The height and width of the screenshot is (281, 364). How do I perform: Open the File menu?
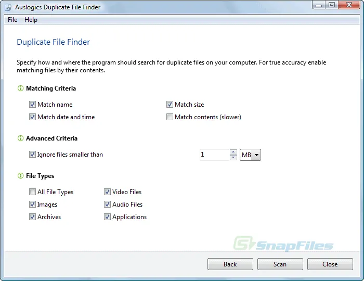click(x=12, y=20)
